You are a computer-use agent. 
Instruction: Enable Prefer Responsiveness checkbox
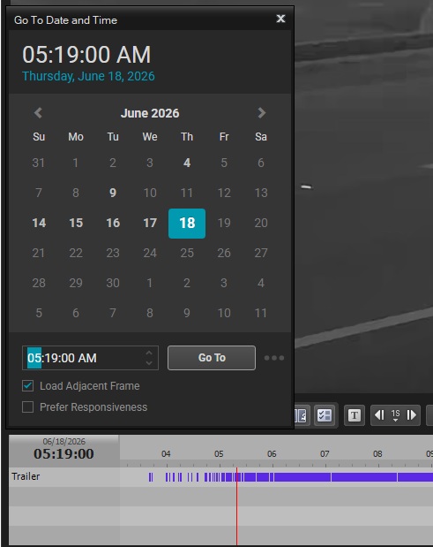[28, 407]
